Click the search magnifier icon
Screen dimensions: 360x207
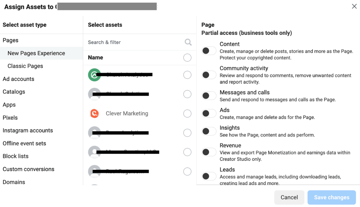tap(188, 42)
